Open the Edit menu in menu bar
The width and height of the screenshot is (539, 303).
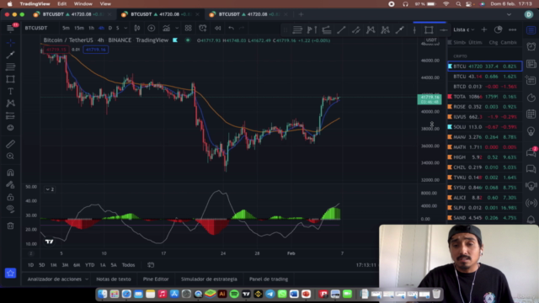pyautogui.click(x=61, y=3)
